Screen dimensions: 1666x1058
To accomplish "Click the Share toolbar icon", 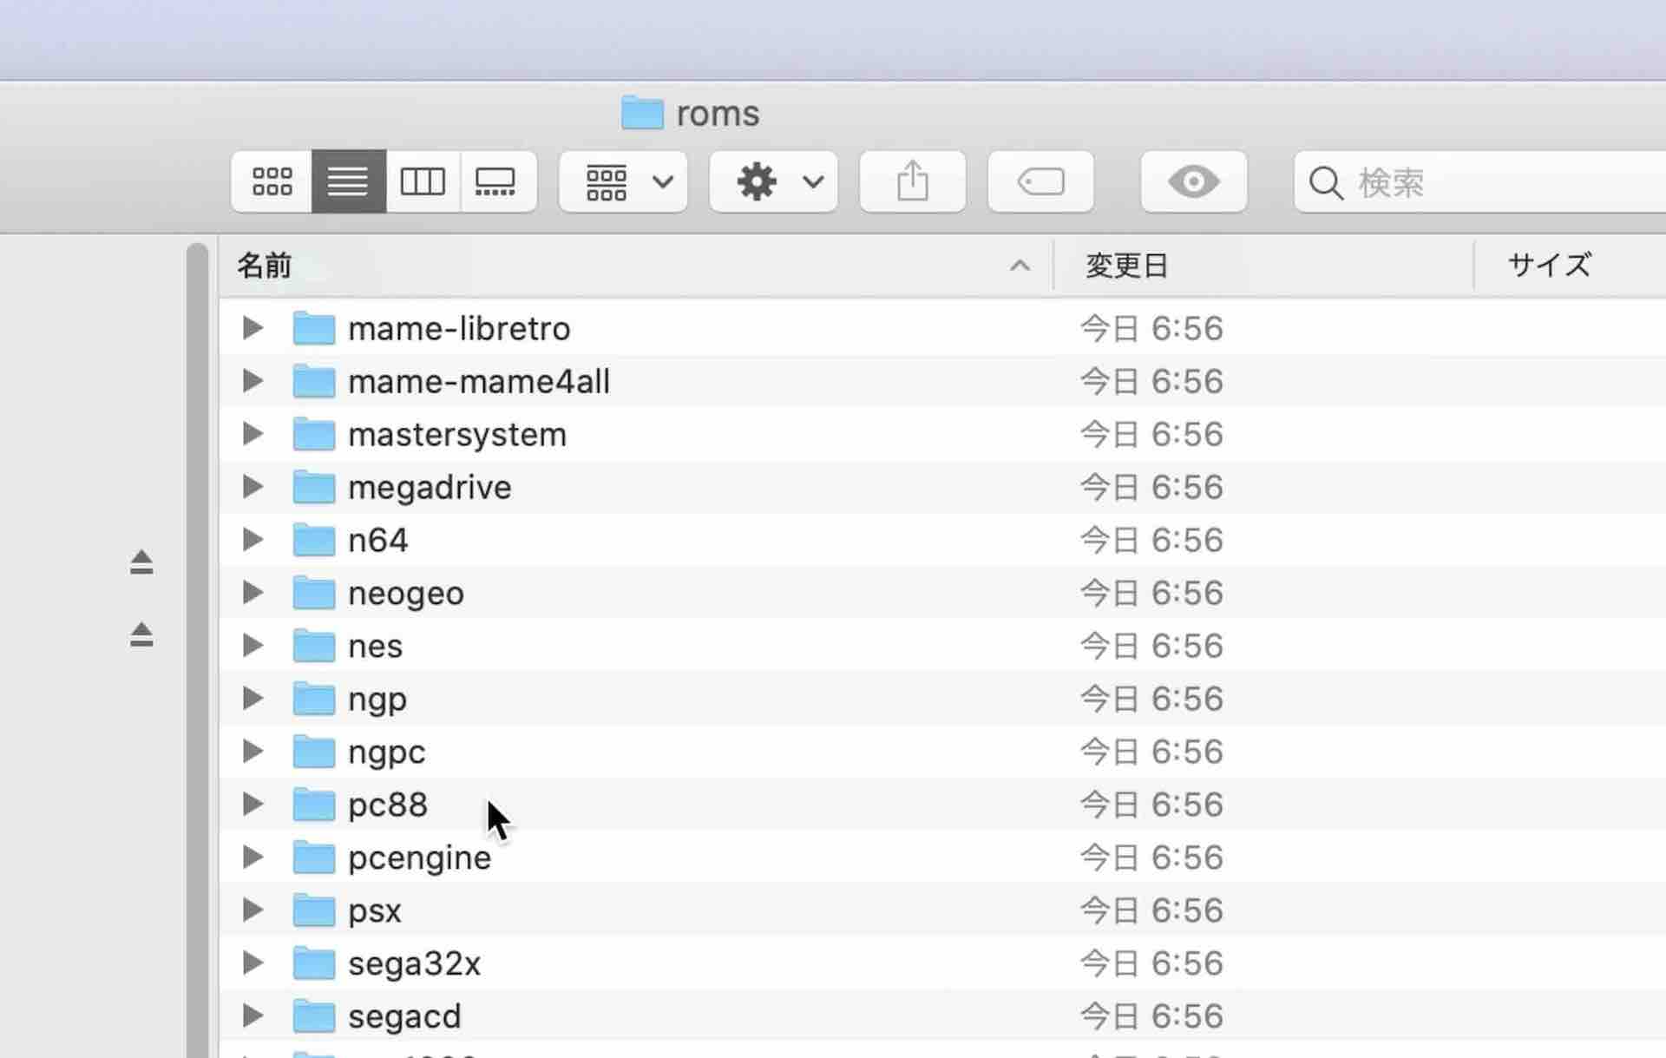I will pos(912,181).
